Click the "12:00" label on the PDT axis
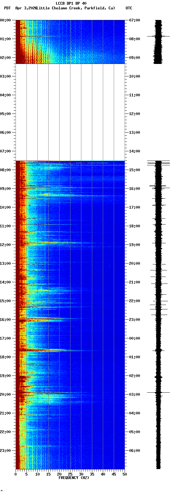Viewport: 172px width, 494px height. (5, 245)
